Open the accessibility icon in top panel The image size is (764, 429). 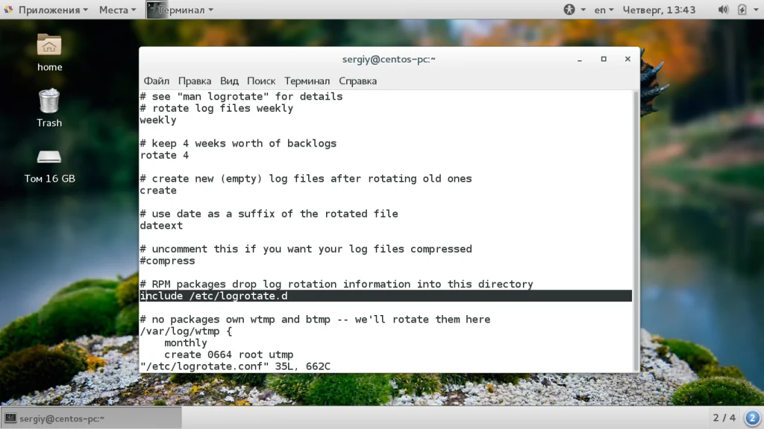569,10
